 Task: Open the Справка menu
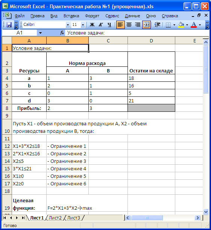coord(170,16)
